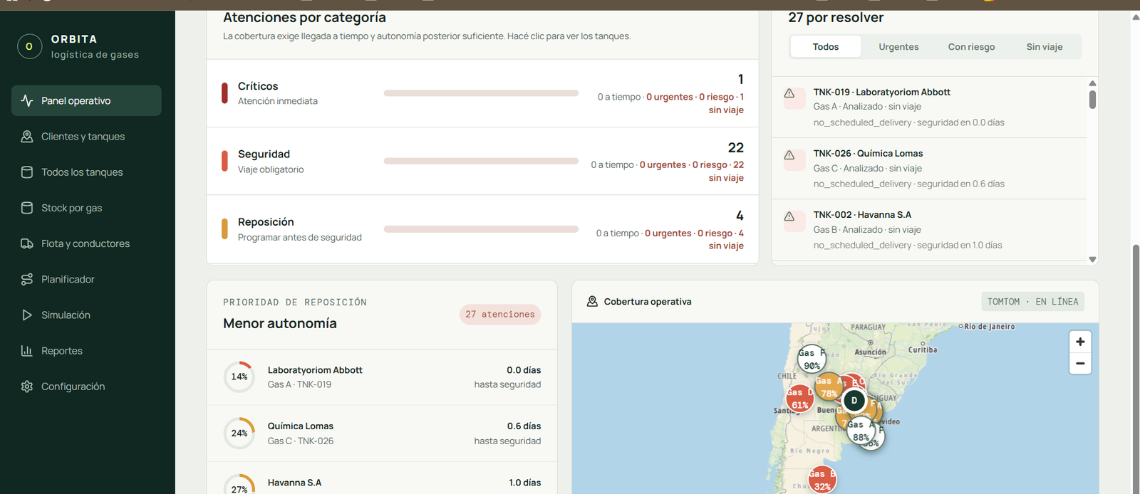Viewport: 1140px width, 494px height.
Task: Click the Clientes y tanques person icon
Action: click(x=27, y=136)
